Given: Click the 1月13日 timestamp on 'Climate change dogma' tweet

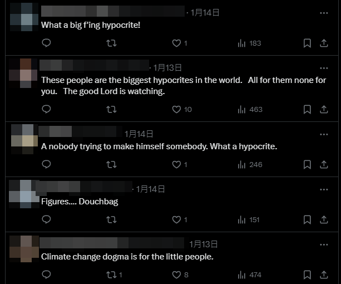Looking at the screenshot, I should 204,244.
